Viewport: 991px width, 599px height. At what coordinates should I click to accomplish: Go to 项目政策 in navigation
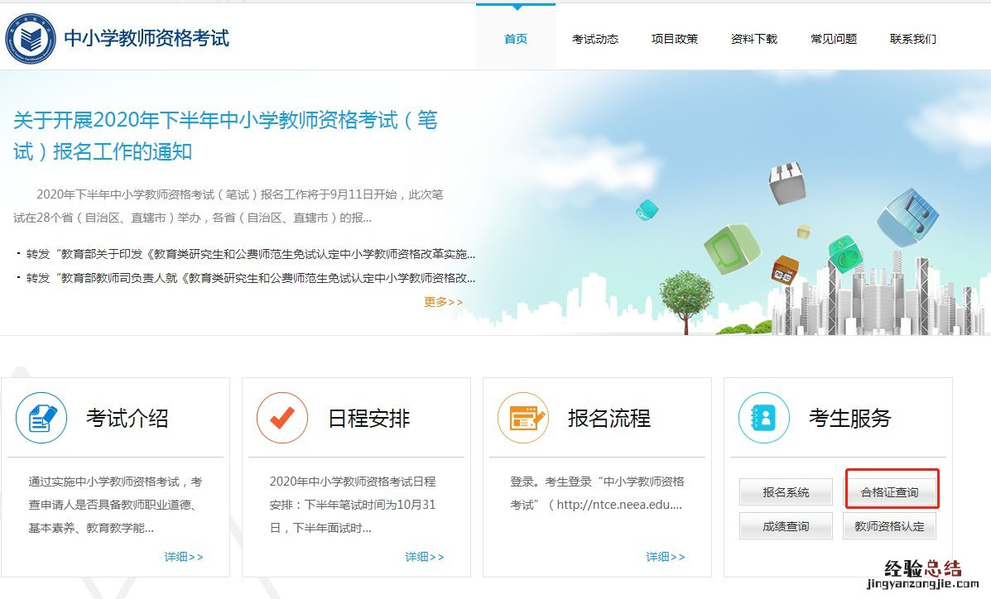coord(675,39)
